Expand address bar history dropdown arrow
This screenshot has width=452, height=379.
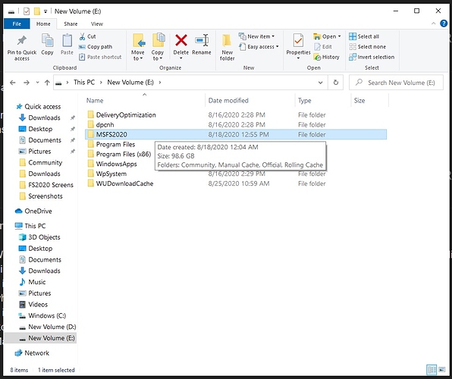click(x=320, y=83)
